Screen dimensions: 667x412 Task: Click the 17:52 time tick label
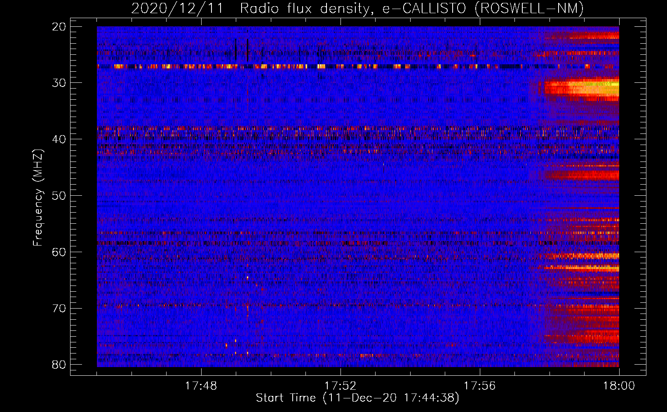pyautogui.click(x=341, y=386)
